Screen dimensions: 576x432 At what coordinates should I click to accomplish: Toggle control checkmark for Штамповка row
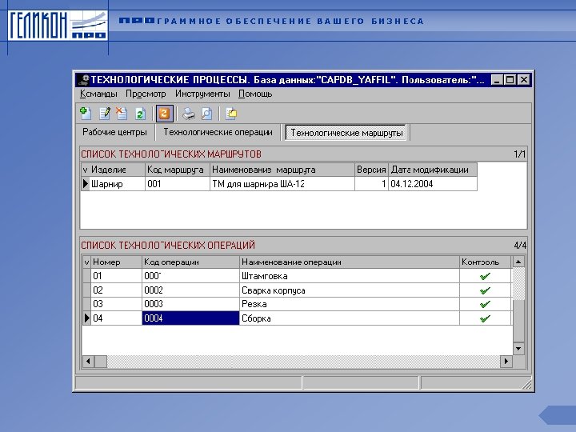[486, 276]
